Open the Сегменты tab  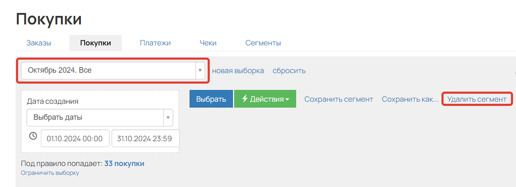[263, 43]
